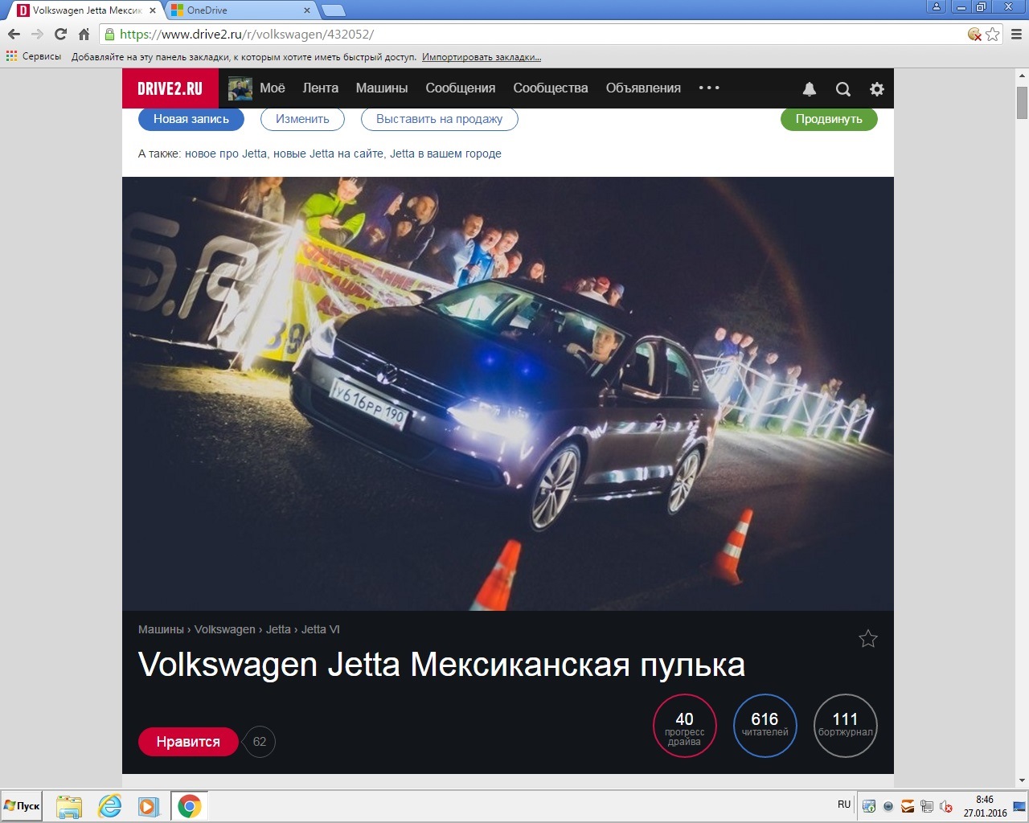Open a new browser tab
This screenshot has width=1029, height=823.
point(333,10)
